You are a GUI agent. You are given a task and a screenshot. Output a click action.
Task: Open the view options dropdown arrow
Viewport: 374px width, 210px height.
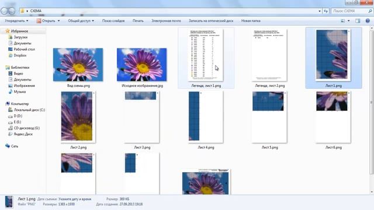pyautogui.click(x=348, y=21)
